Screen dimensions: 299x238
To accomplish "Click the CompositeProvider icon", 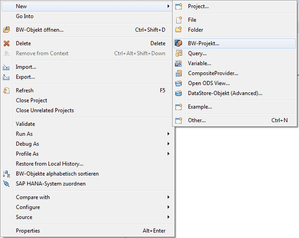I will click(x=178, y=73).
